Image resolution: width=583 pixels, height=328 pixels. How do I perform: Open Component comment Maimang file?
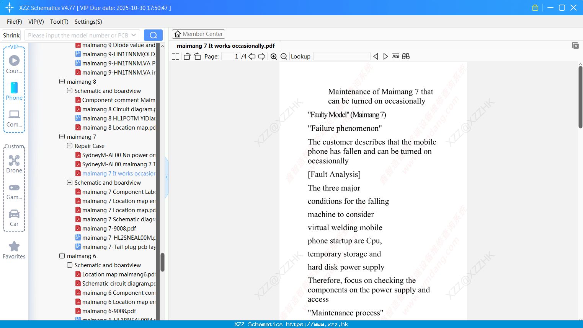[x=116, y=100]
